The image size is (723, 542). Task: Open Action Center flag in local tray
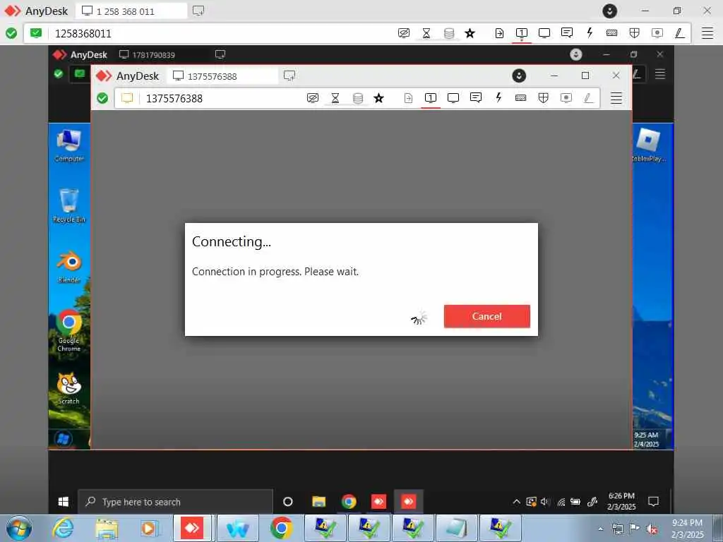635,529
